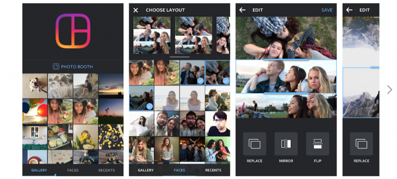Select the sunset beach silhouette photo
This screenshot has width=397, height=179.
tap(111, 86)
